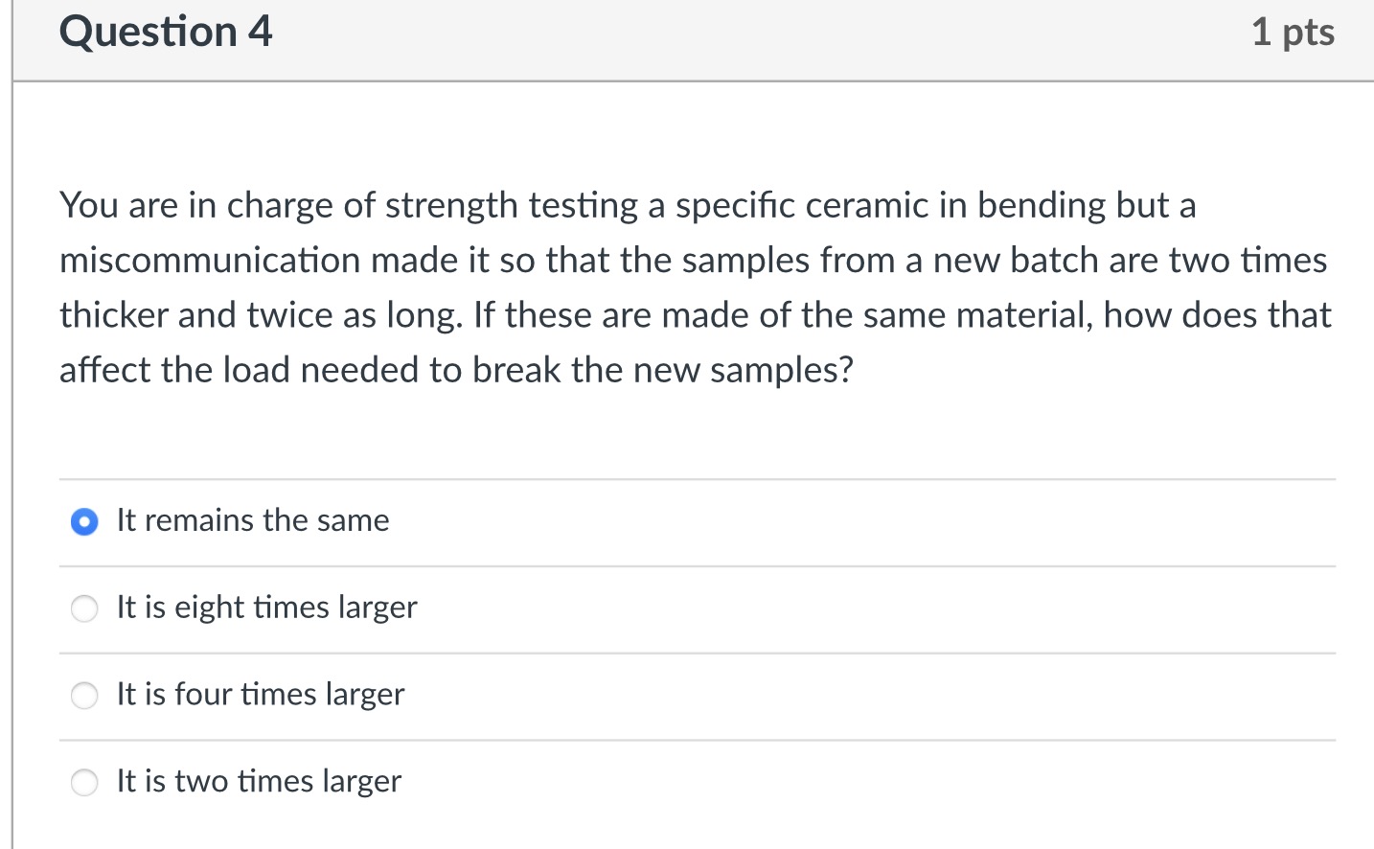Viewport: 1374px width, 849px height.
Task: Click the phrase "strength testing" in the question
Action: pyautogui.click(x=511, y=206)
